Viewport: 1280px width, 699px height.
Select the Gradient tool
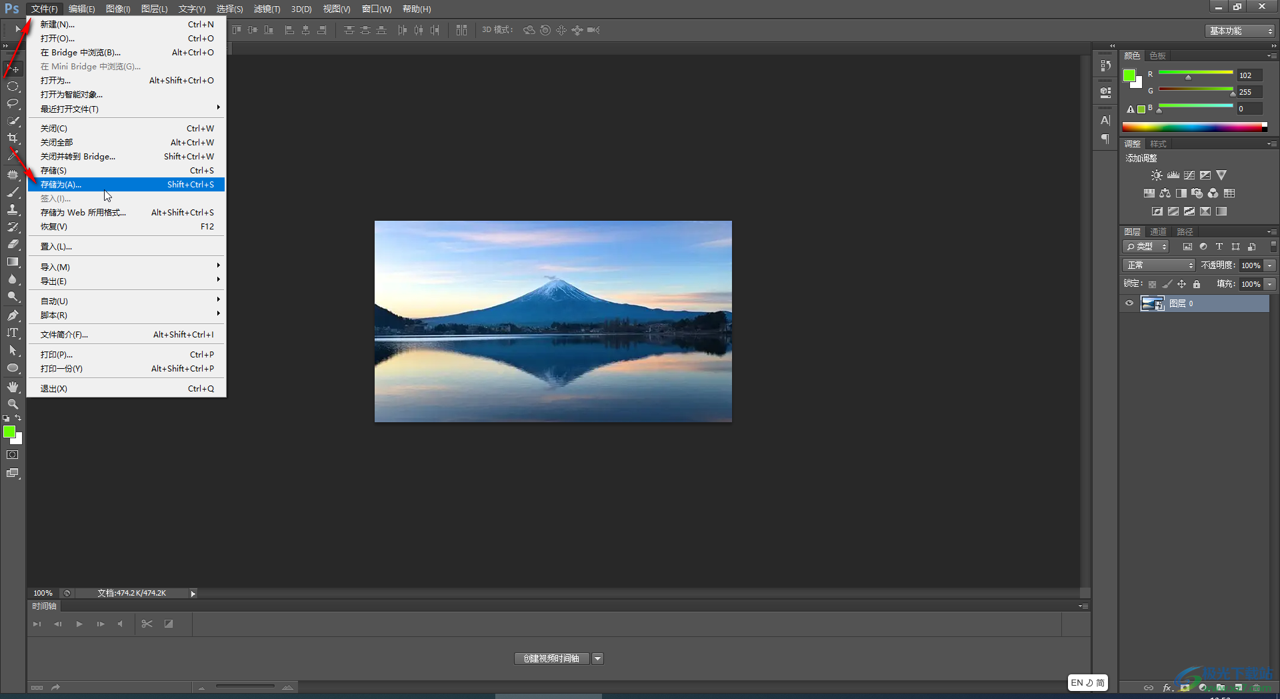13,261
